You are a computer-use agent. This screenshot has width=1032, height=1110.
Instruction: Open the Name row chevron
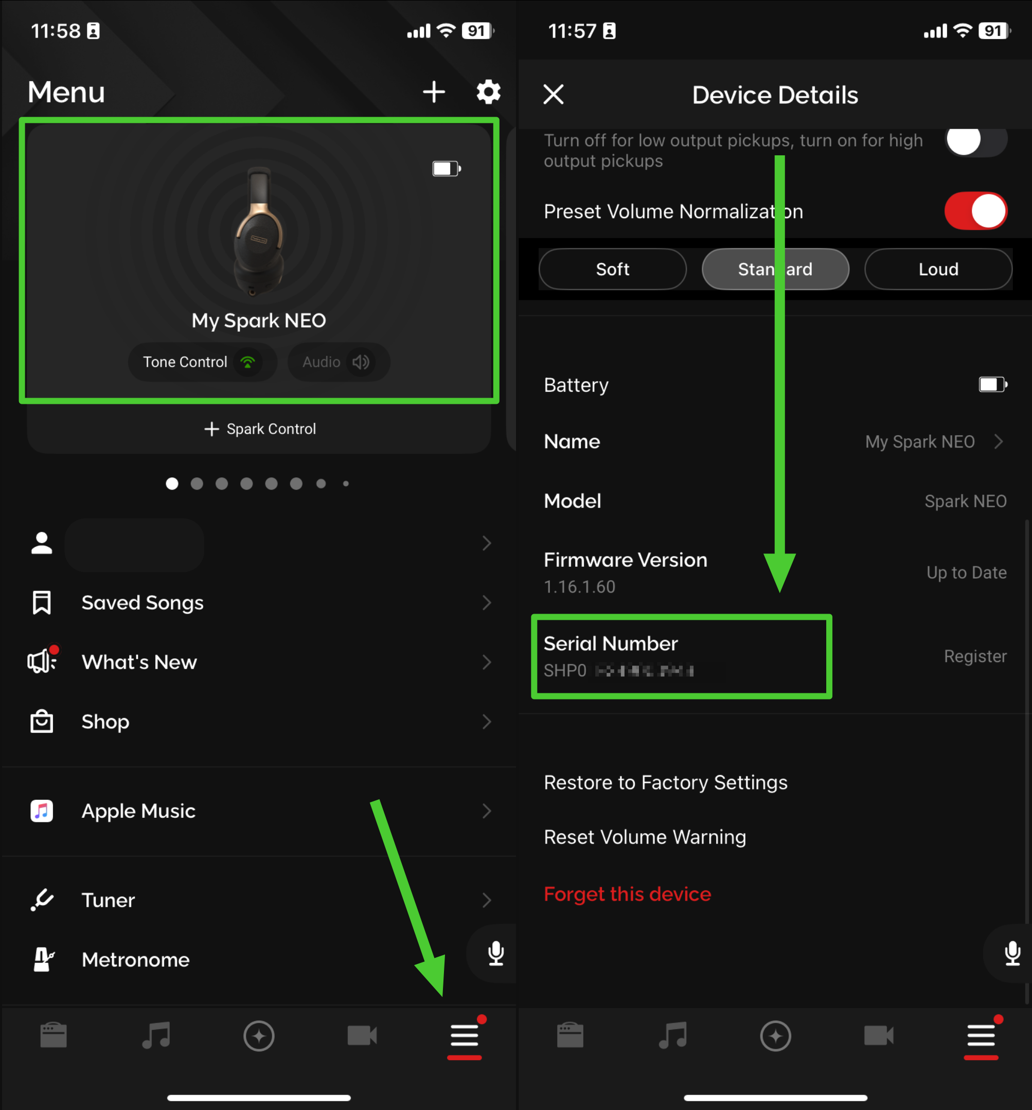click(999, 442)
